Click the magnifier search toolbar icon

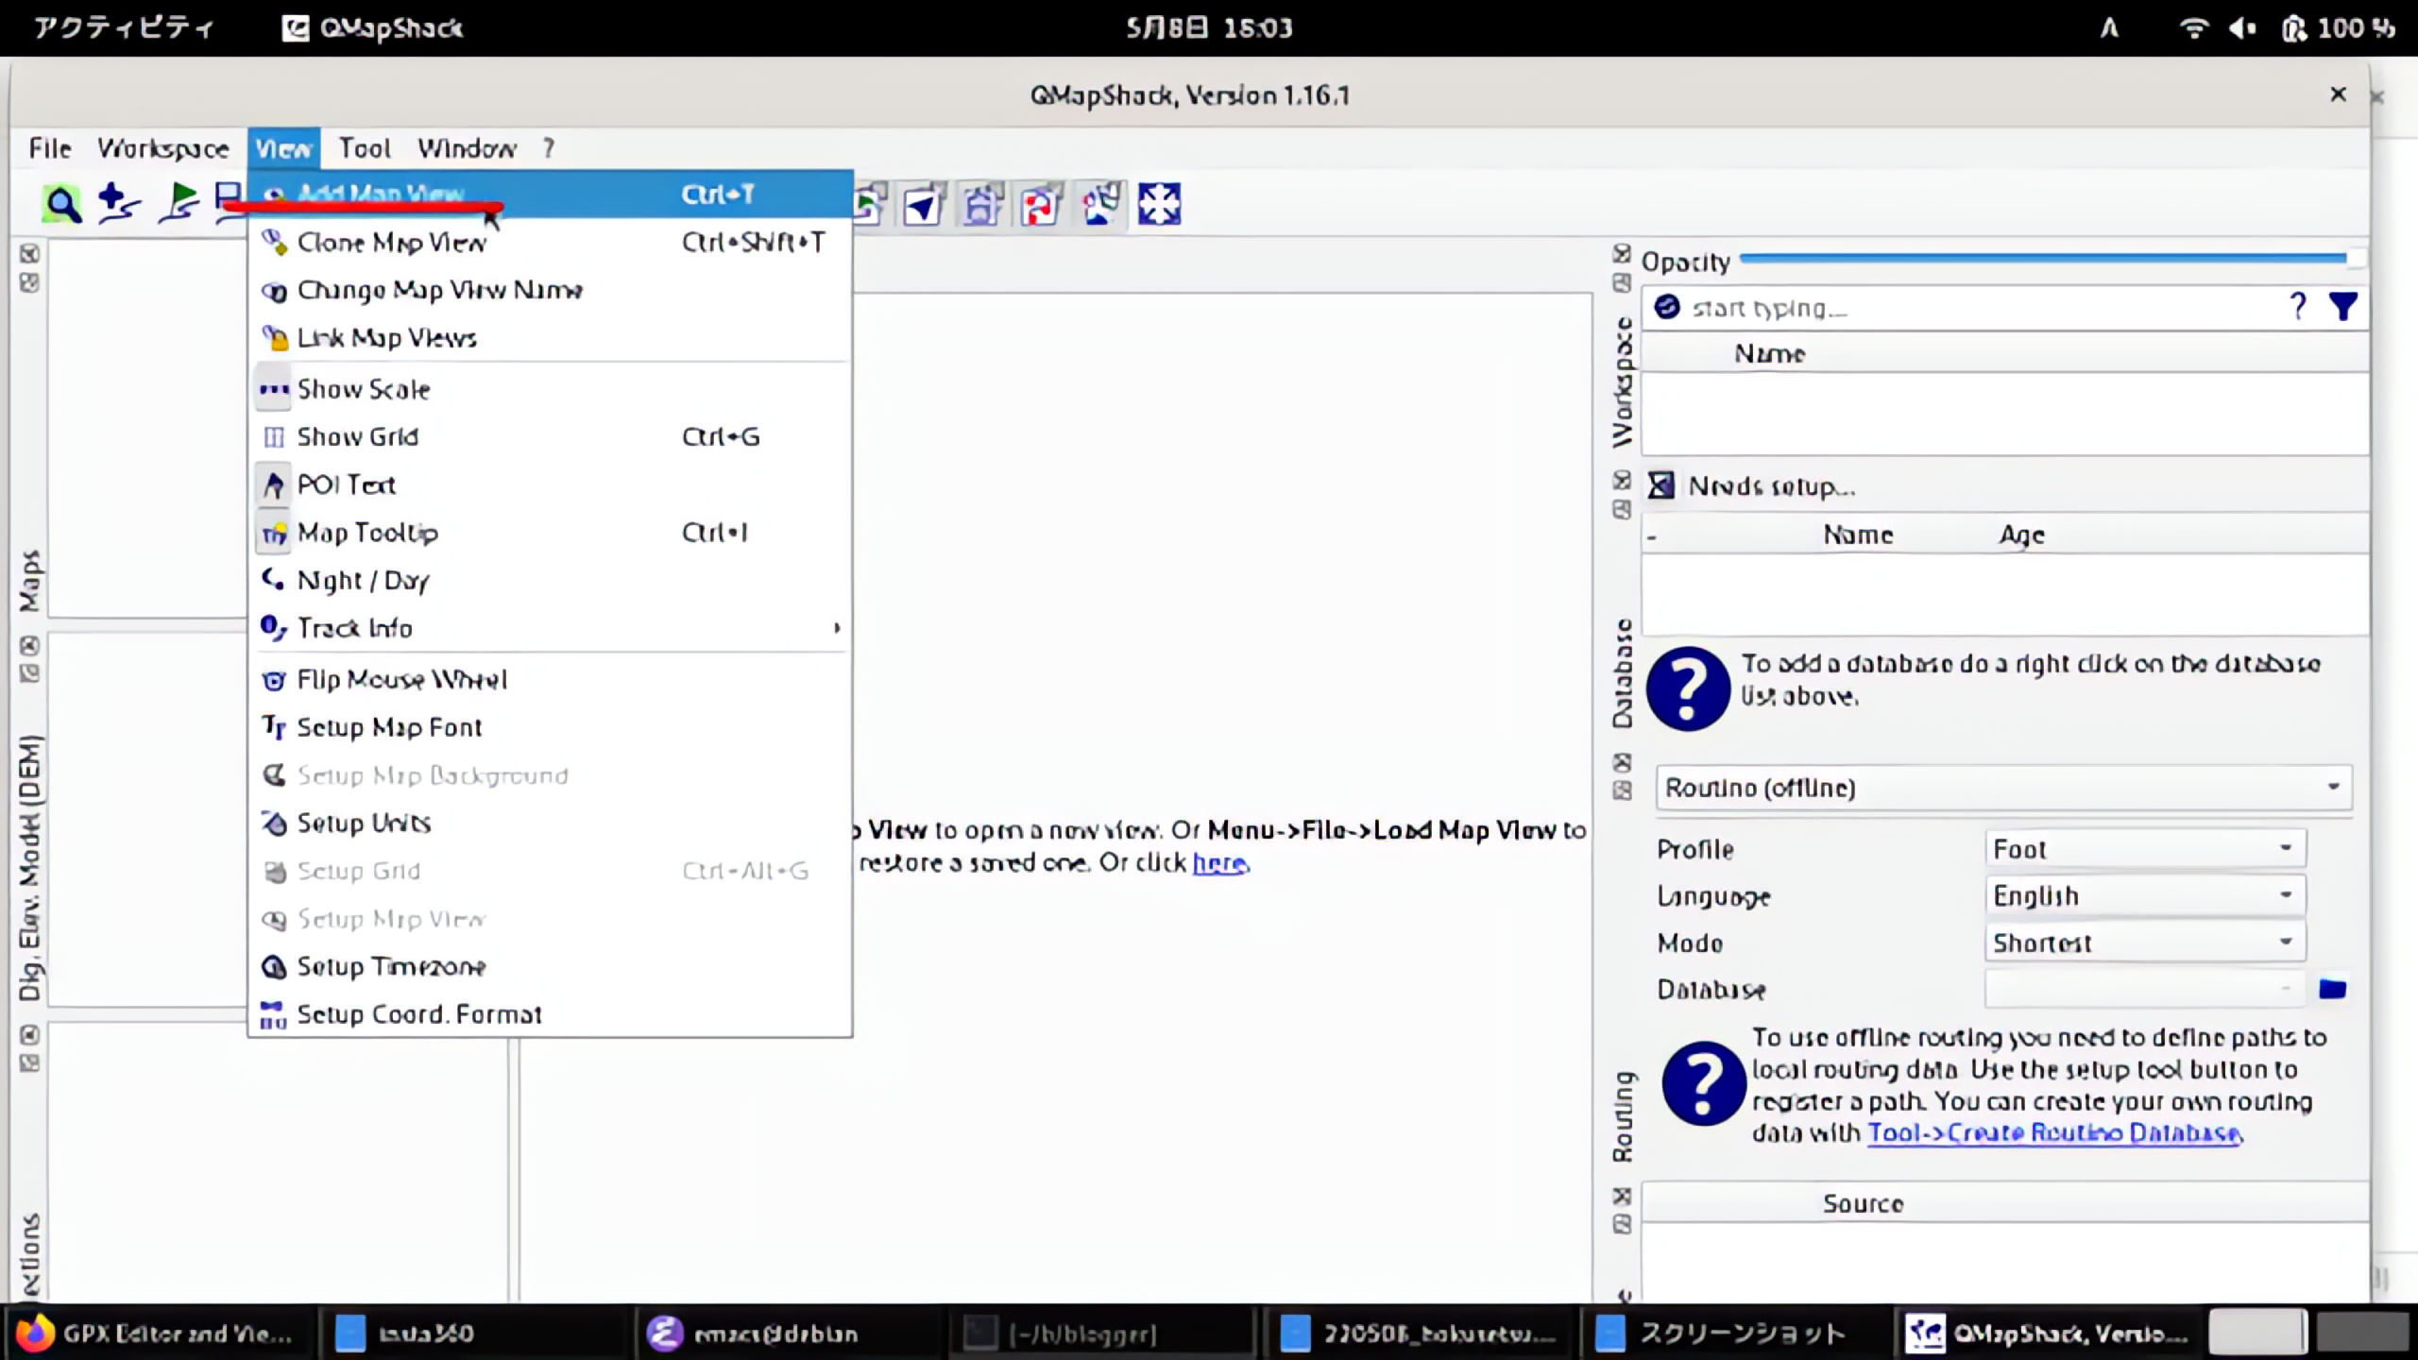(x=62, y=203)
